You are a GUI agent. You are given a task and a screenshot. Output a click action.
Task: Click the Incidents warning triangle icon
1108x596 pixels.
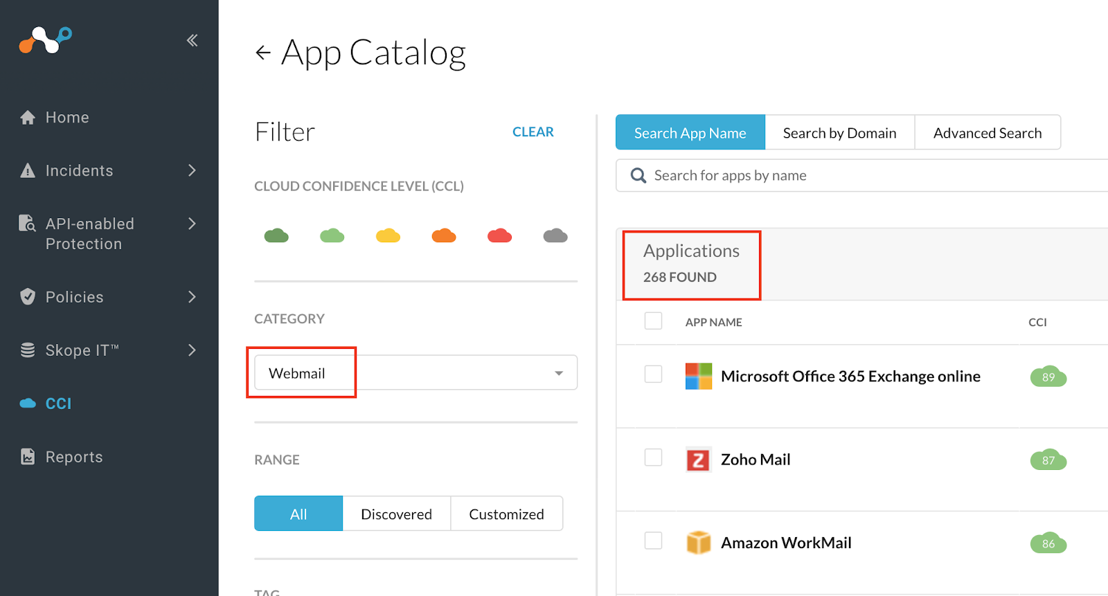(x=28, y=170)
